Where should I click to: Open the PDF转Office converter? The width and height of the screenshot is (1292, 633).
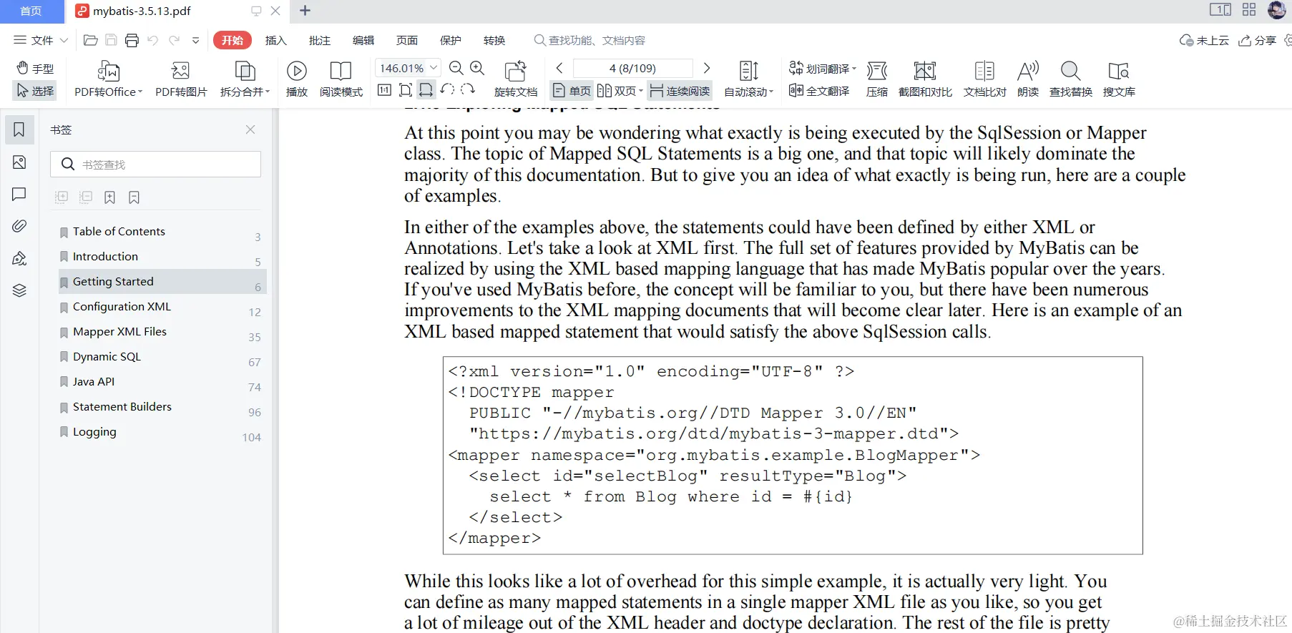109,79
